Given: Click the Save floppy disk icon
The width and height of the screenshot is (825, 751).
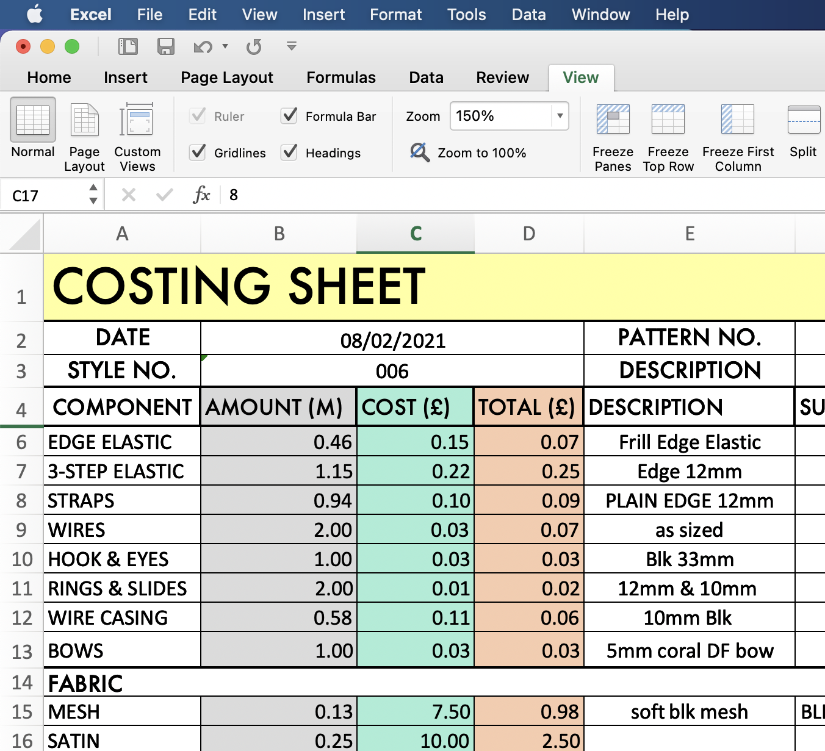Looking at the screenshot, I should point(166,46).
